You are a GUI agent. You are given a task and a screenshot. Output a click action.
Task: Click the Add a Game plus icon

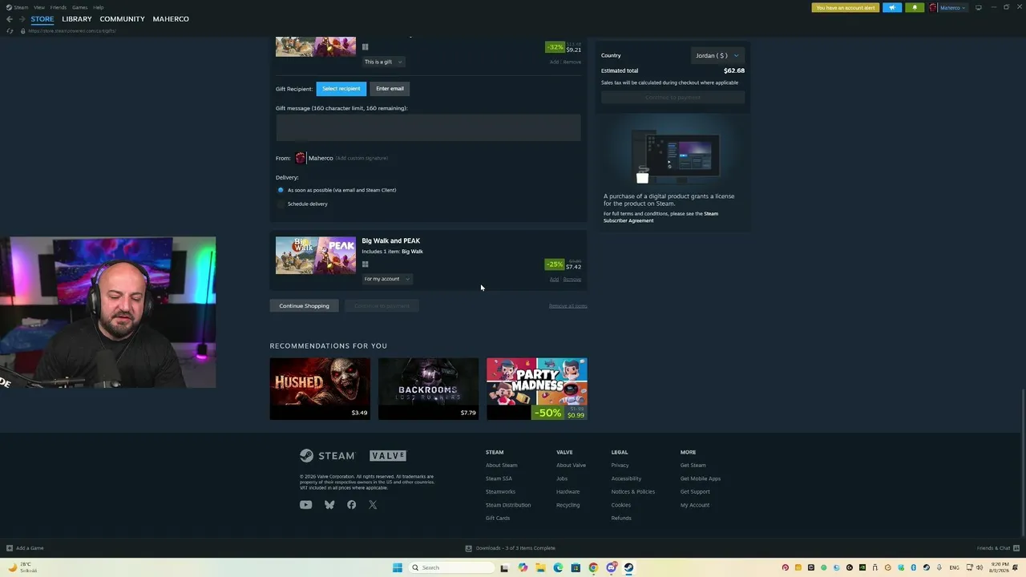click(x=10, y=548)
